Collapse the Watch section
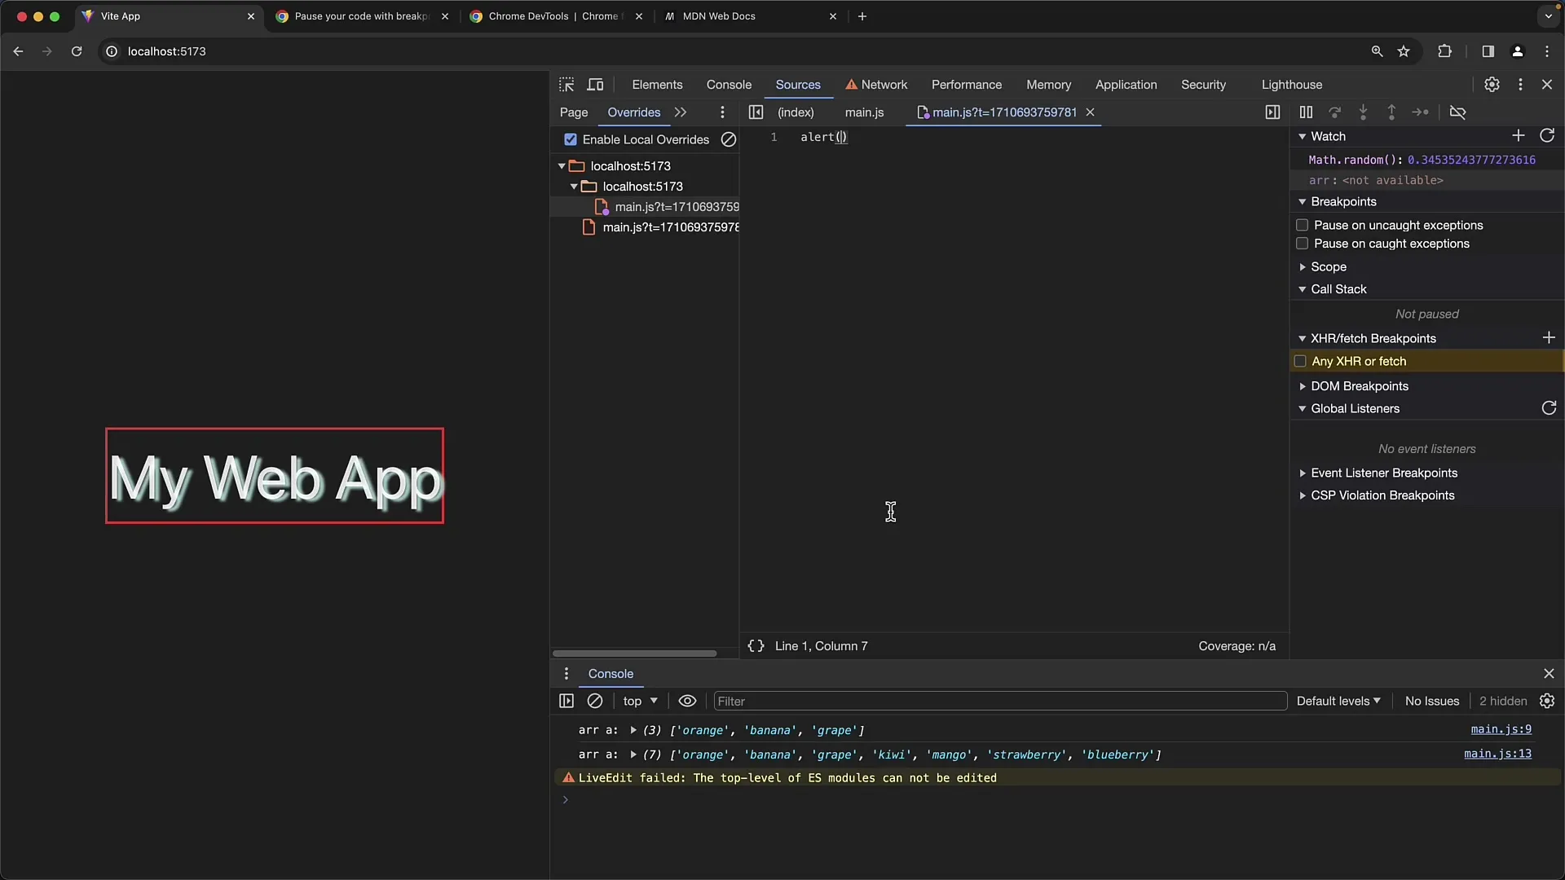1565x880 pixels. (1302, 137)
